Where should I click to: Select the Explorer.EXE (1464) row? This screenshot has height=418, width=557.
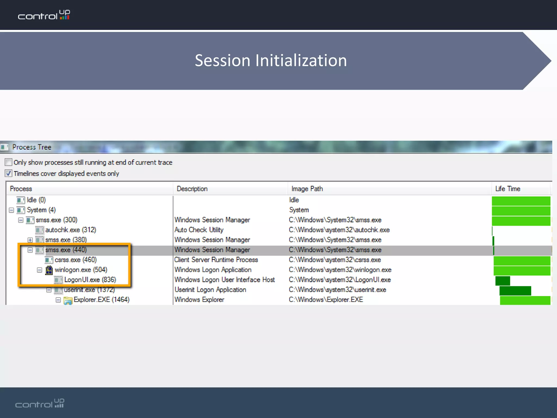pyautogui.click(x=279, y=300)
